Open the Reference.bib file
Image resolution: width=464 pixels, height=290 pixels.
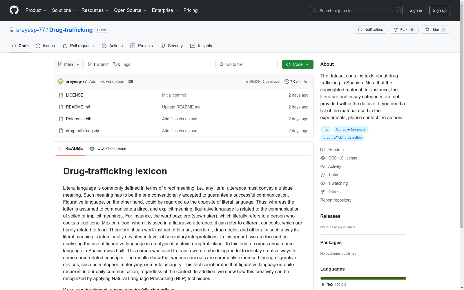[79, 119]
